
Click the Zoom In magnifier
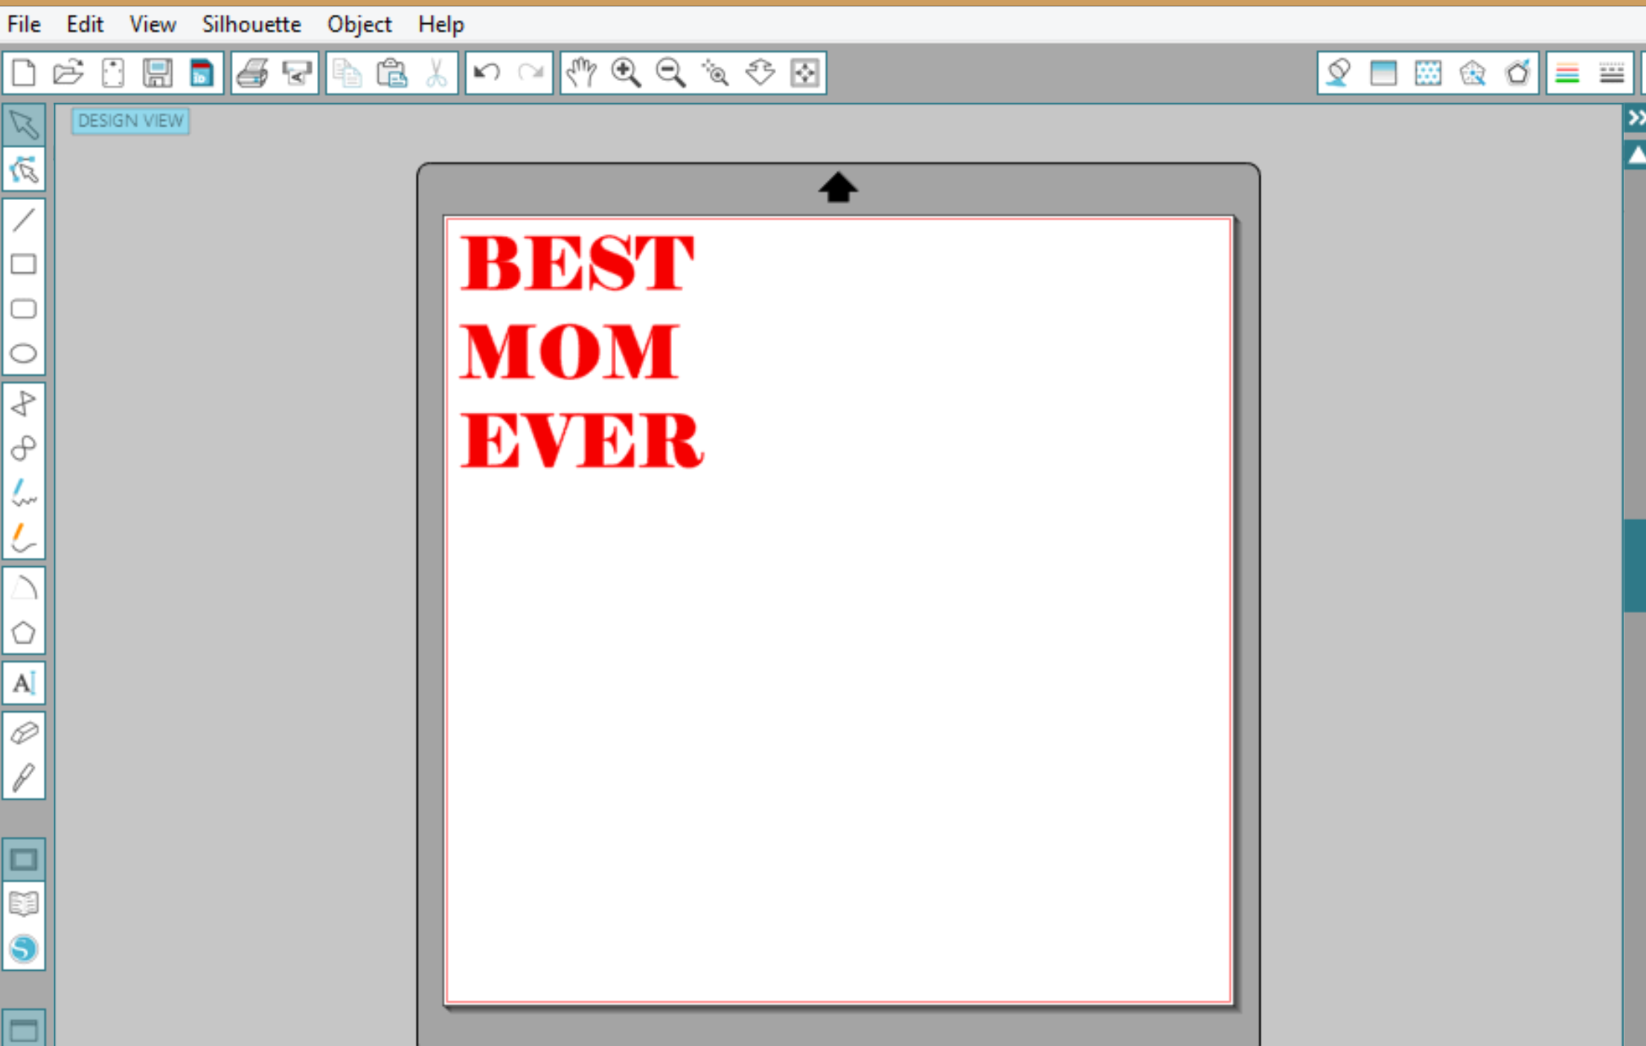click(x=626, y=73)
